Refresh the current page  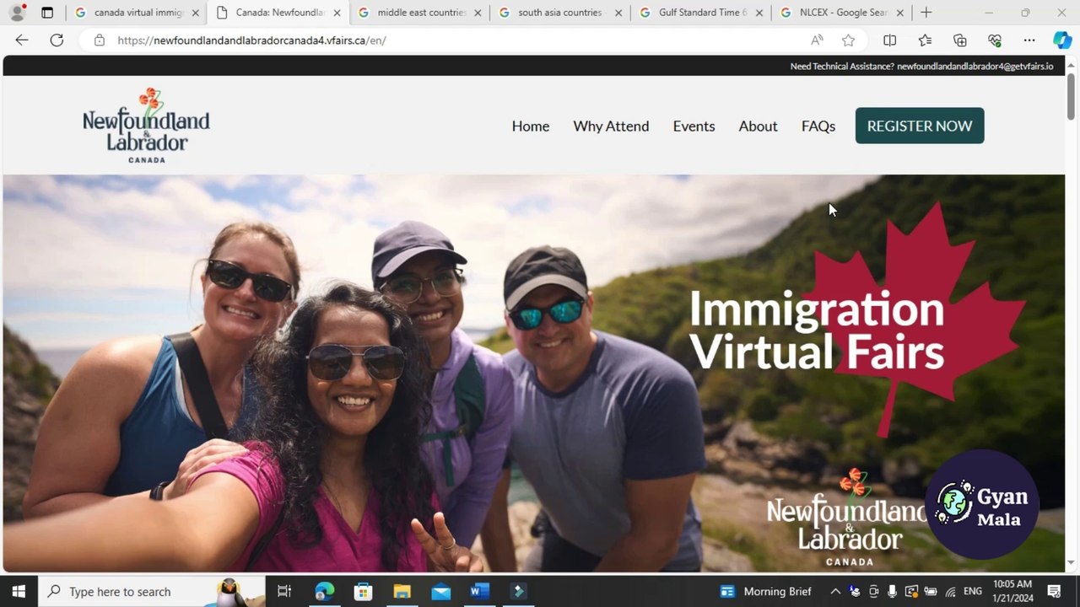point(57,40)
